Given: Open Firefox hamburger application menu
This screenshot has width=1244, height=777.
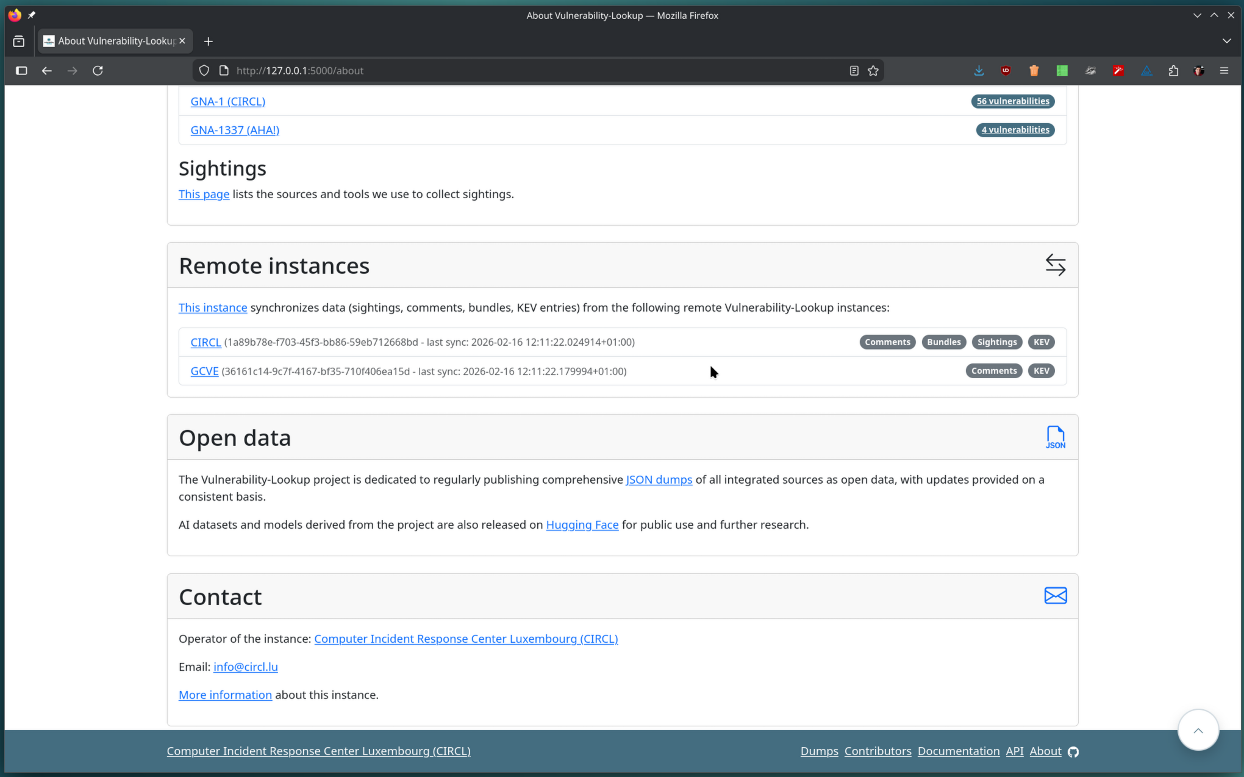Looking at the screenshot, I should point(1224,71).
